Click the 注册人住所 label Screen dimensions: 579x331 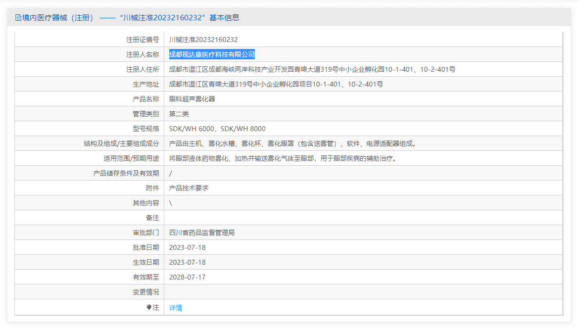pos(143,69)
